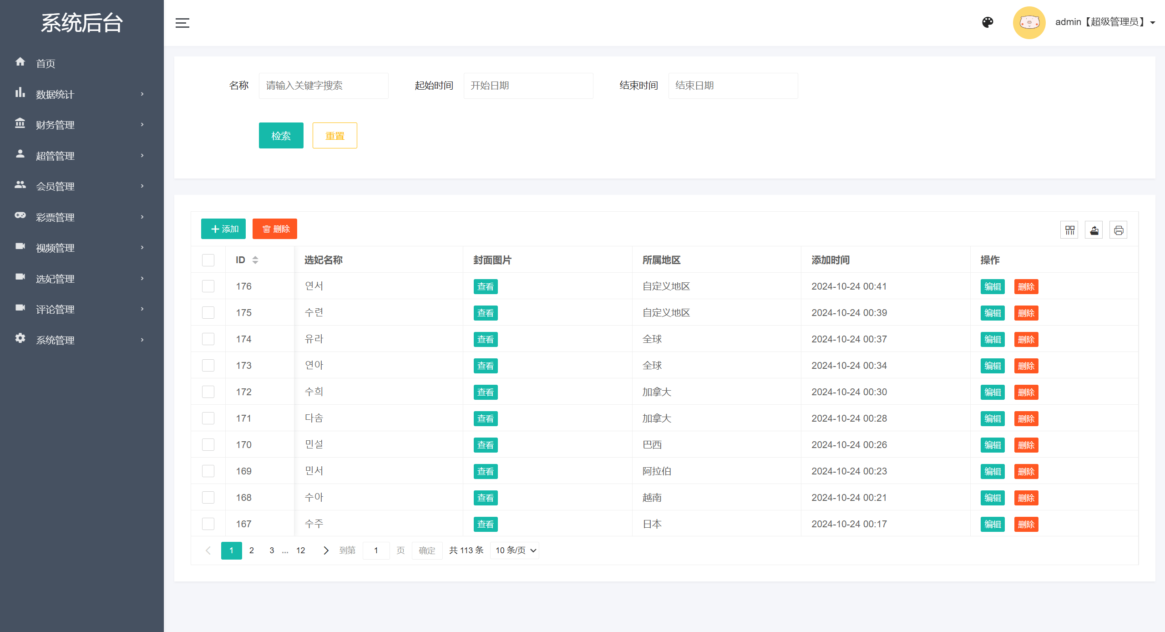This screenshot has height=632, width=1165.
Task: Click the column filter grid icon
Action: (1069, 230)
